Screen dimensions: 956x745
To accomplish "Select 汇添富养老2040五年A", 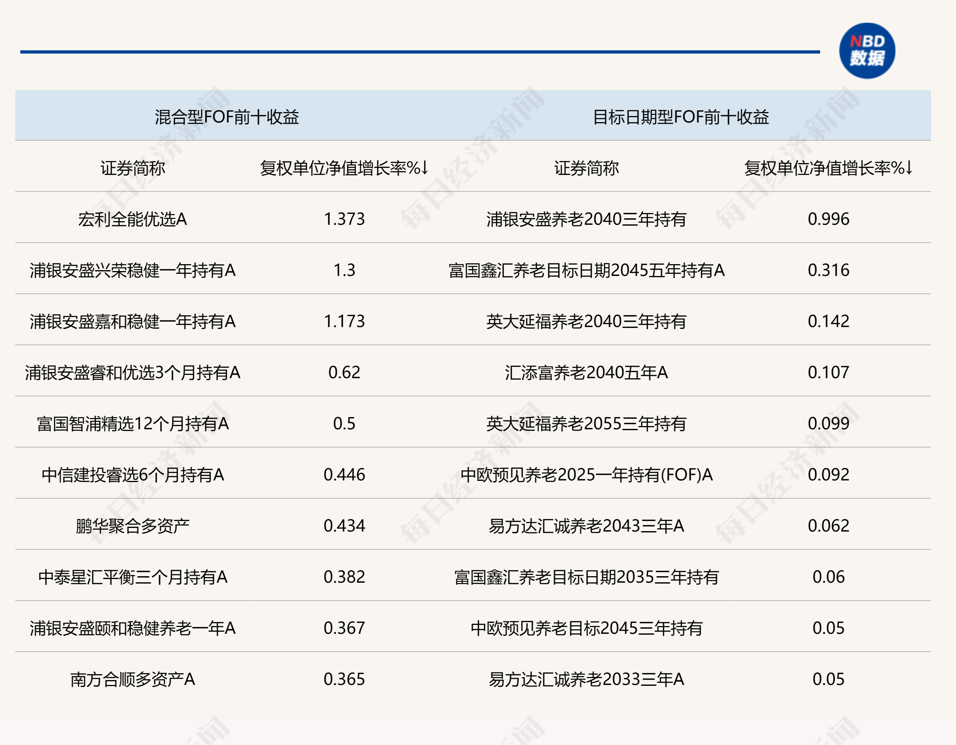I will tap(587, 373).
